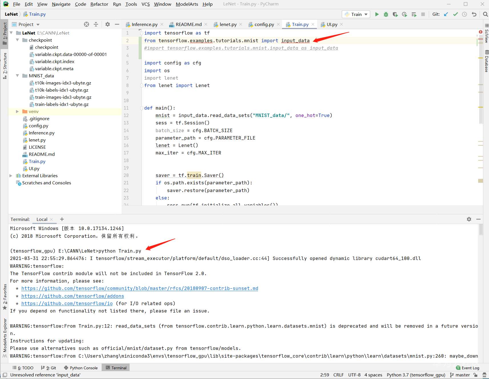Run the Train configuration with the green play icon
The height and width of the screenshot is (379, 489).
coord(377,14)
